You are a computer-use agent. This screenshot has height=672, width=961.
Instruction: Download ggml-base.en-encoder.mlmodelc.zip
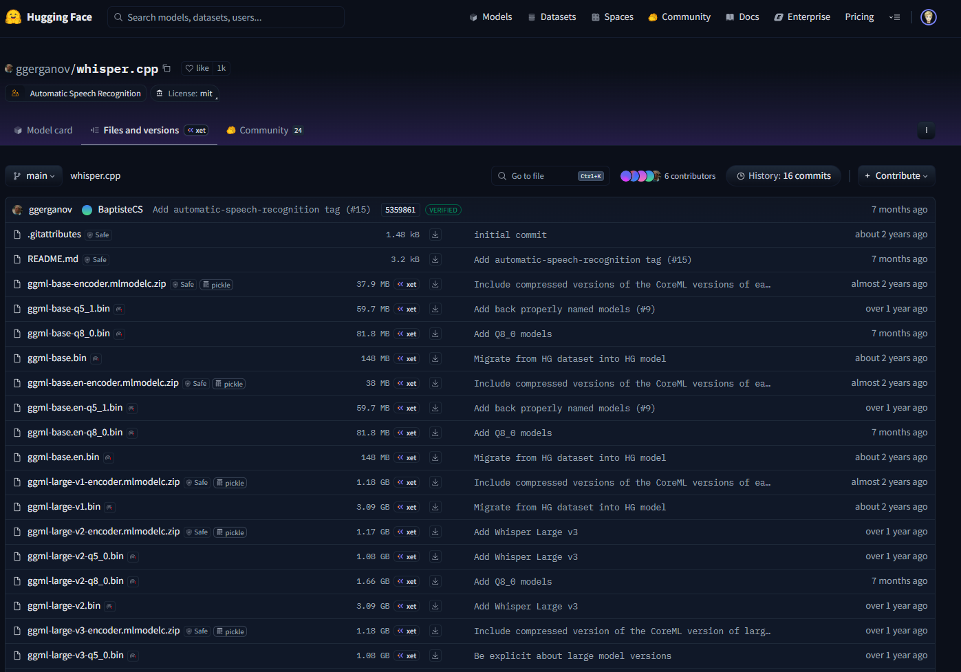(x=435, y=383)
